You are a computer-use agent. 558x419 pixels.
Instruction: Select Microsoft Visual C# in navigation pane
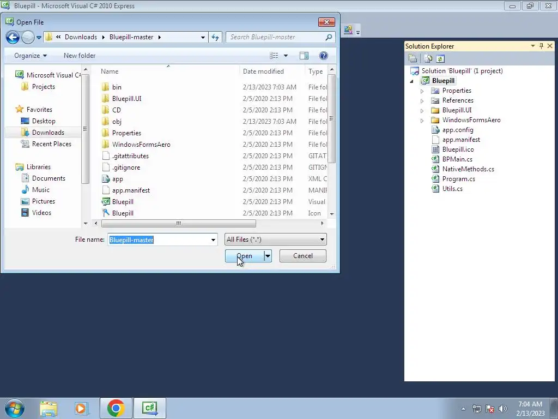pos(48,75)
